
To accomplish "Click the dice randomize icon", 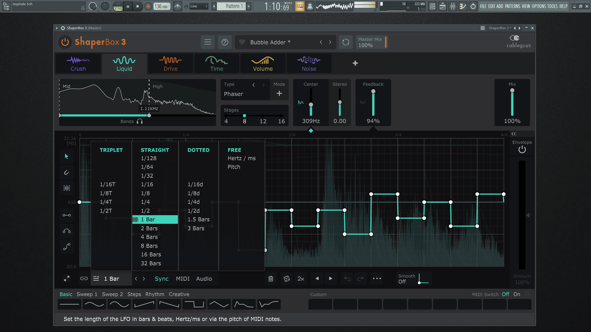I will (x=287, y=279).
